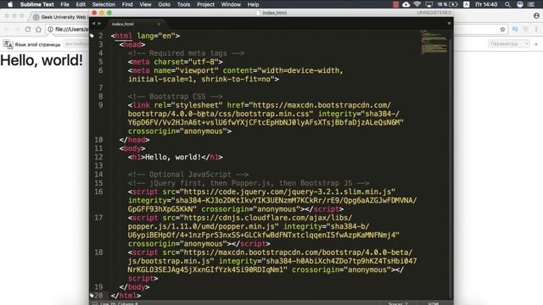Open the Tools menu

(x=183, y=4)
